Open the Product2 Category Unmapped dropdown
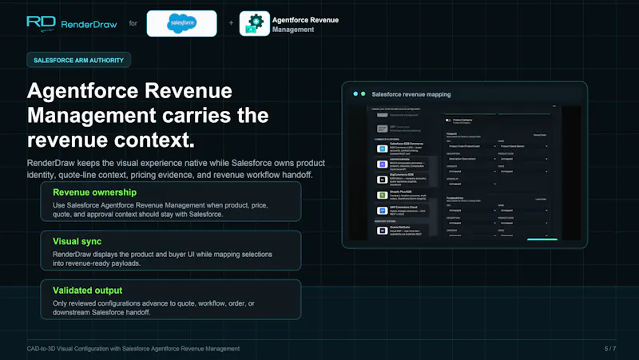 click(472, 172)
